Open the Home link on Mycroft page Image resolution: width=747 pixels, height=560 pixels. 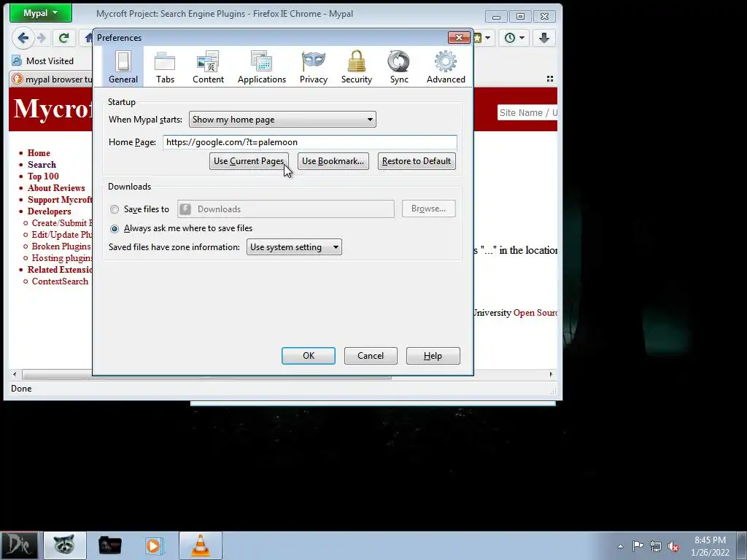pos(39,153)
